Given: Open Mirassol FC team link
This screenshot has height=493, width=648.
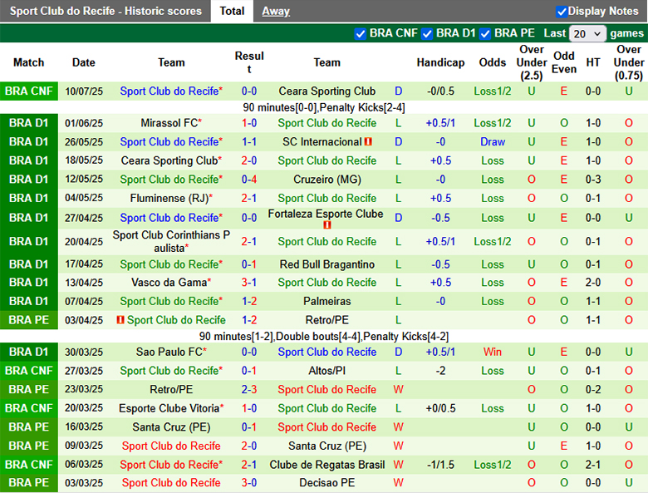Looking at the screenshot, I should click(x=169, y=123).
